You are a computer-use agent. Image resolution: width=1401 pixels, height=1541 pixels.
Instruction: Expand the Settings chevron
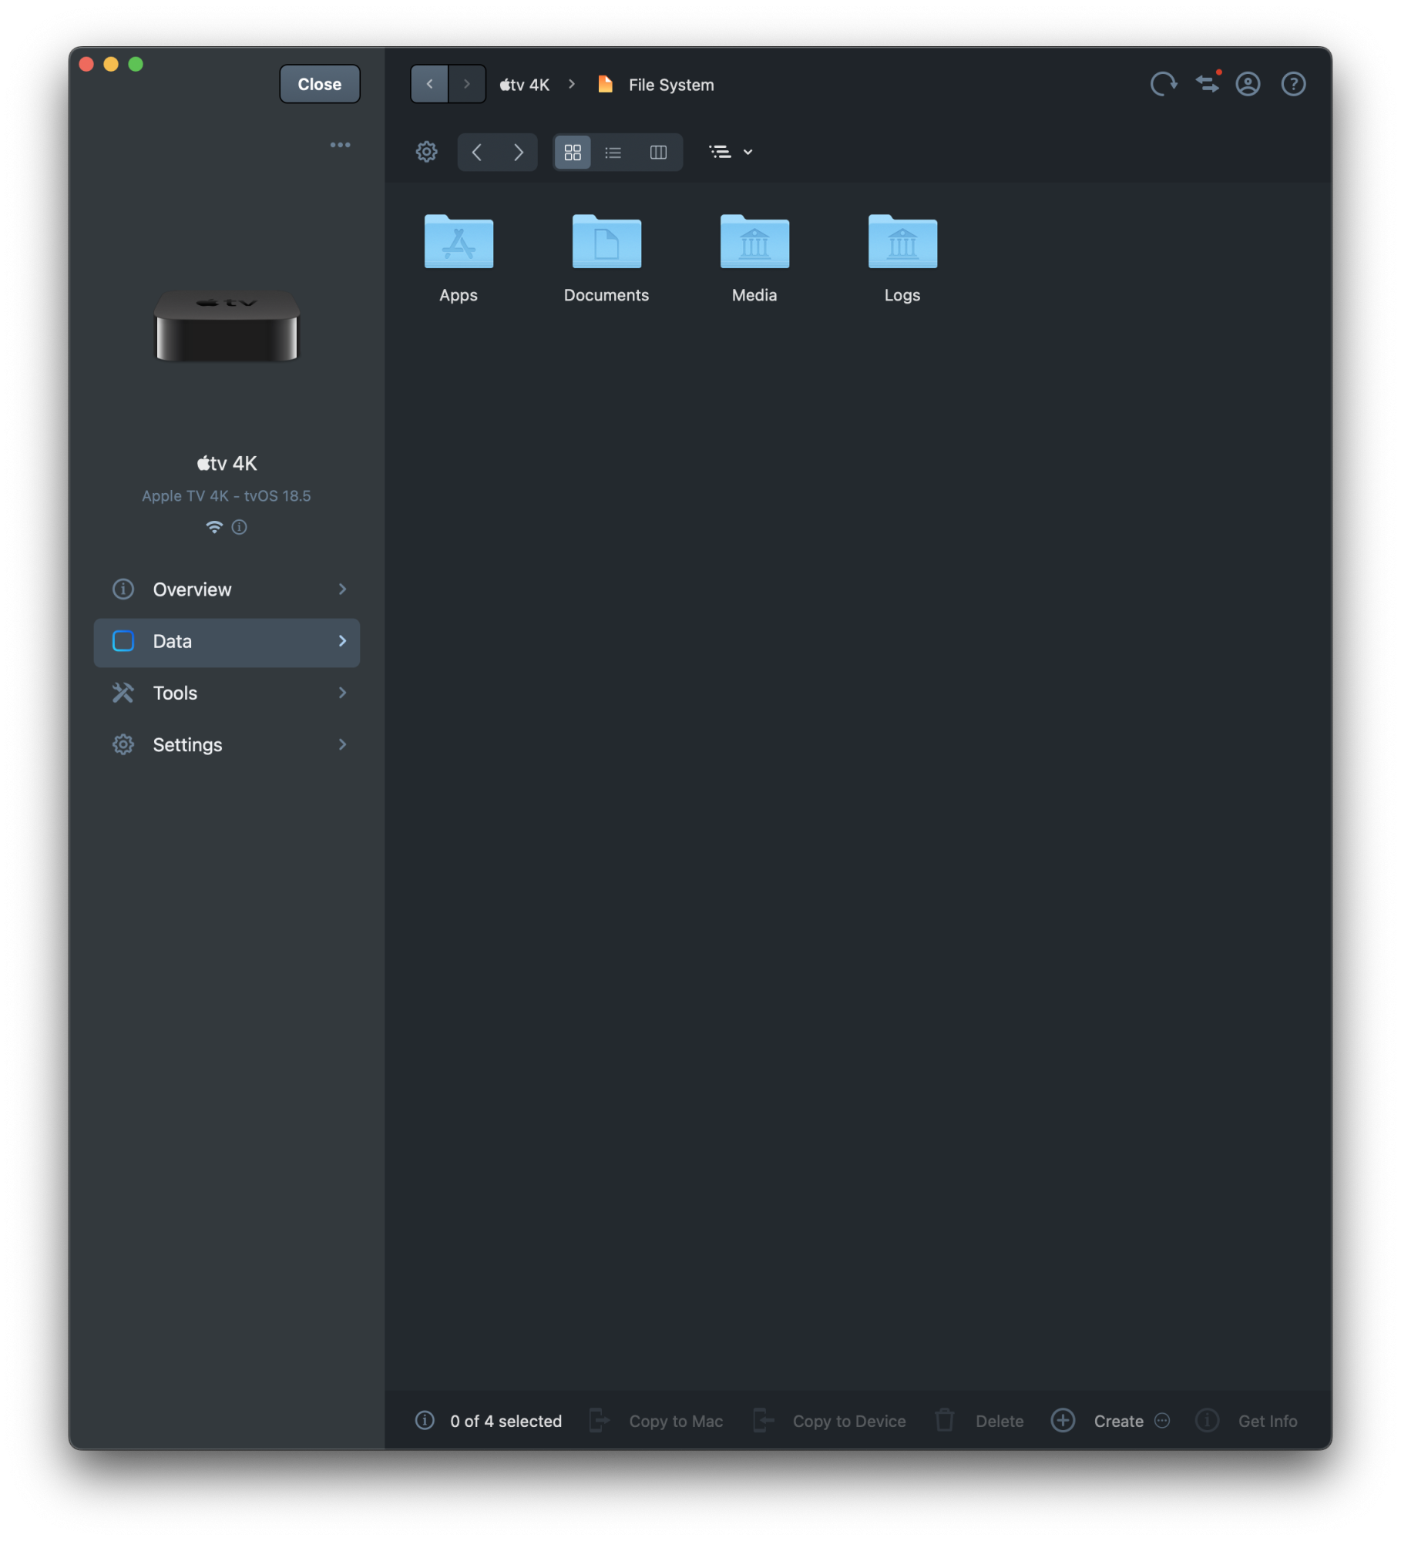[x=342, y=744]
